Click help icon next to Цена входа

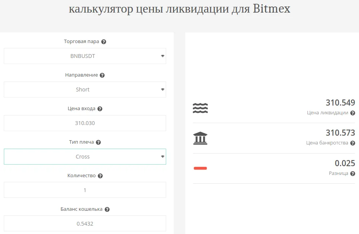click(100, 109)
